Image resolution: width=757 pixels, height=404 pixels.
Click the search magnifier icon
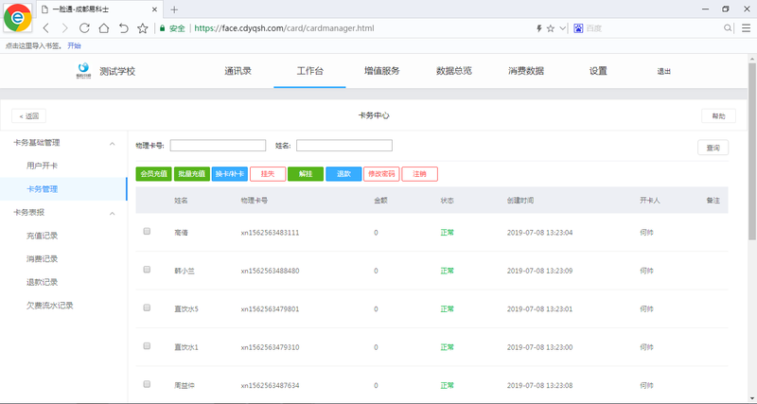tap(729, 28)
